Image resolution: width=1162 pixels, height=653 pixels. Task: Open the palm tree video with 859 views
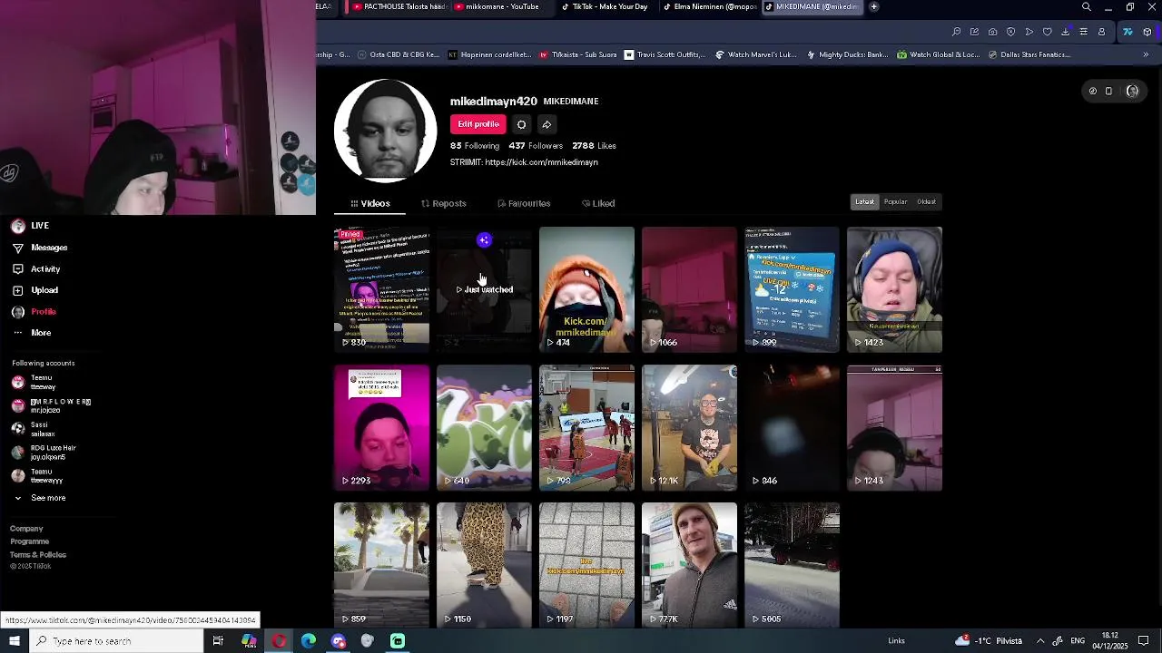(381, 565)
